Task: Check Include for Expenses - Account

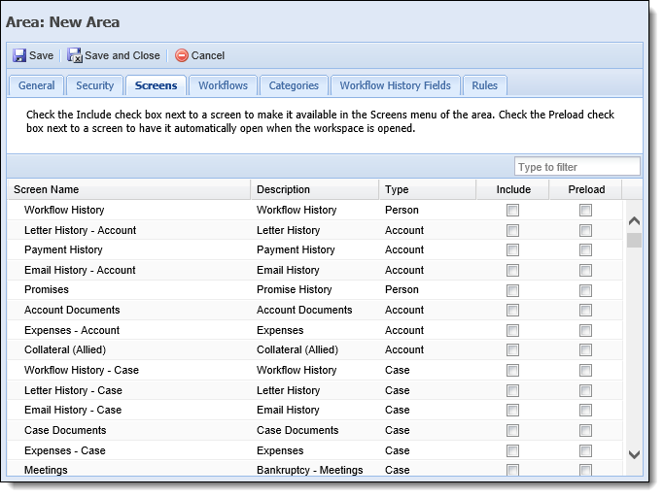Action: 512,330
